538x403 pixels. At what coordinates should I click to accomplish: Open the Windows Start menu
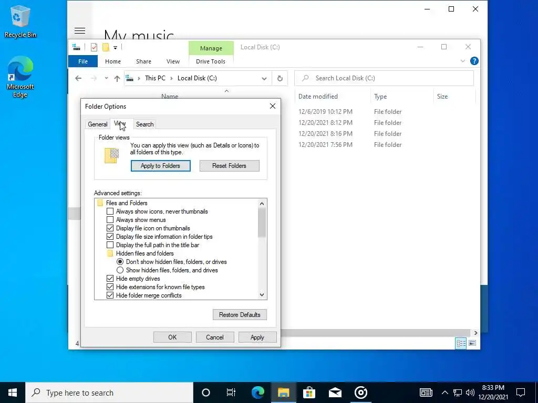pos(13,393)
